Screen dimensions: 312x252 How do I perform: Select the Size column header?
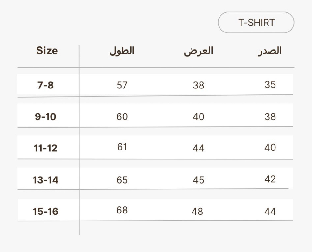(47, 51)
